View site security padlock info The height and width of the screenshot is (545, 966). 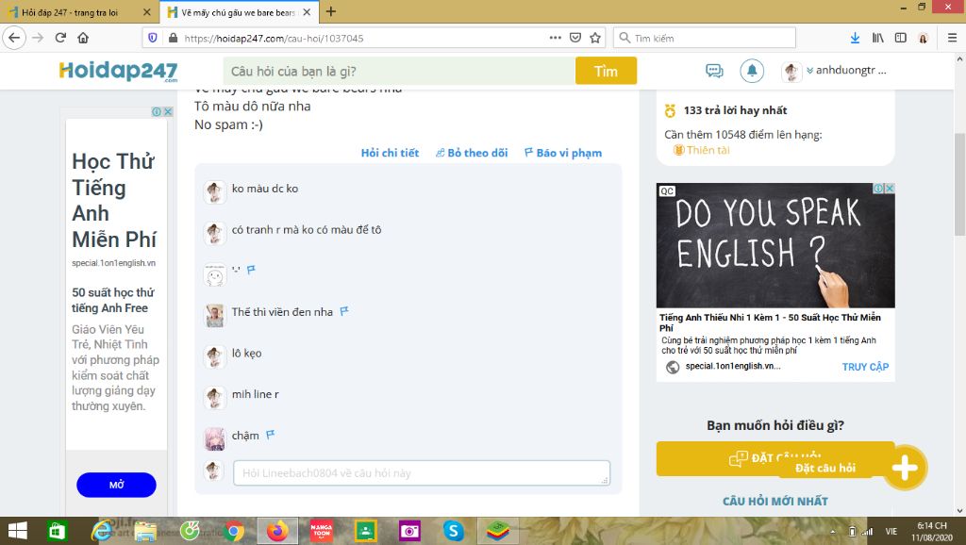tap(173, 38)
